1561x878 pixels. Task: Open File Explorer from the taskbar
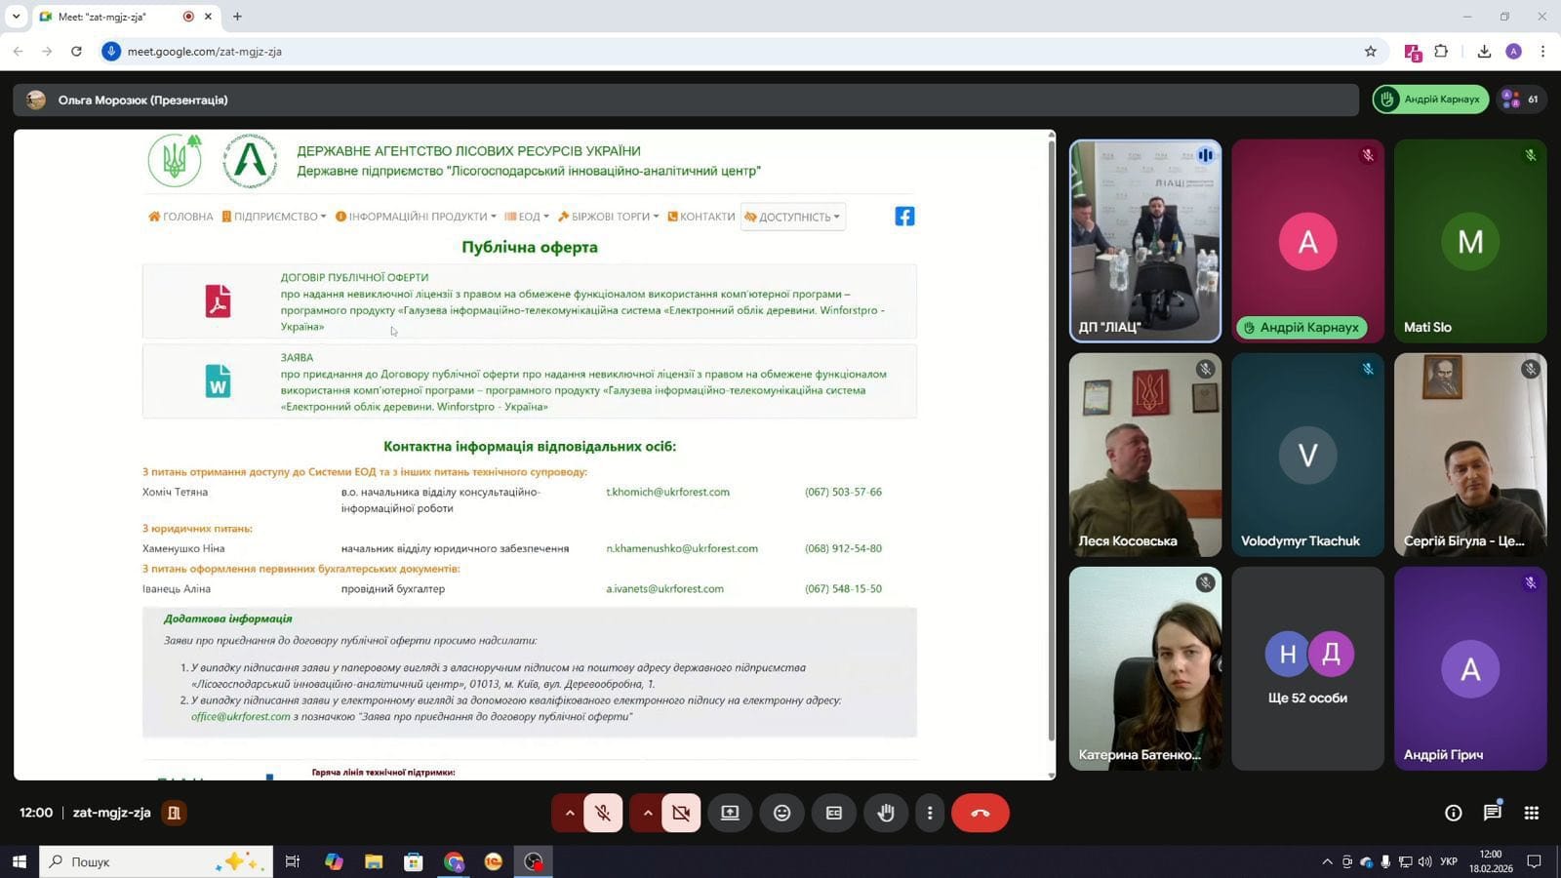(x=373, y=861)
